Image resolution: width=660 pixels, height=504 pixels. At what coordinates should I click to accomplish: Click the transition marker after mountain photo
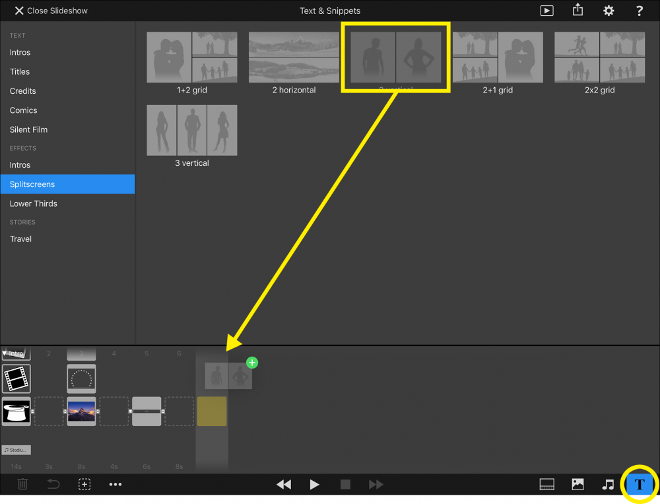point(98,412)
